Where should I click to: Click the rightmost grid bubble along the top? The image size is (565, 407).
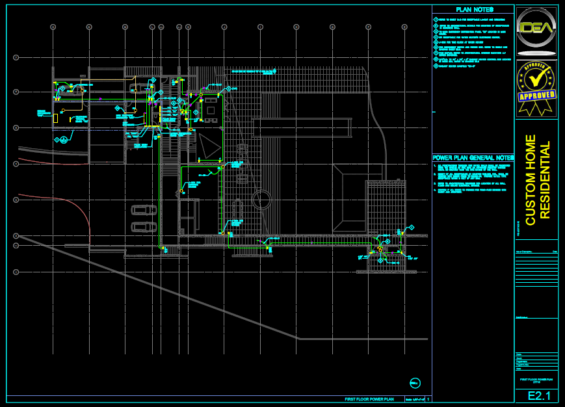[x=404, y=27]
